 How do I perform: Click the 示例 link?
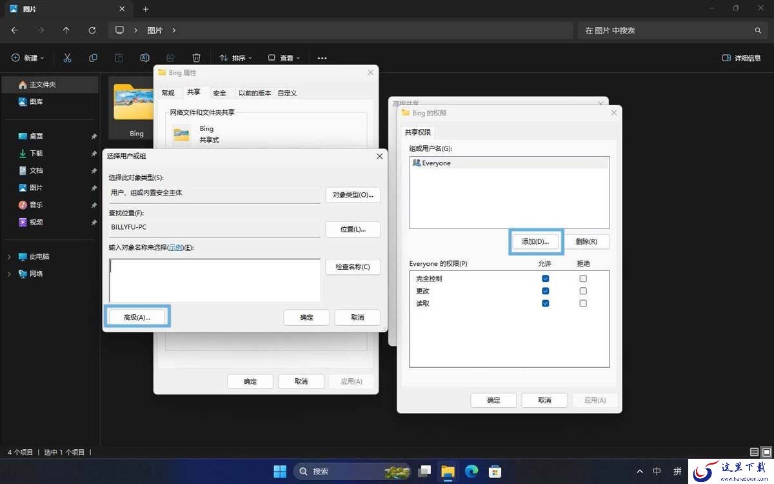[x=175, y=247]
